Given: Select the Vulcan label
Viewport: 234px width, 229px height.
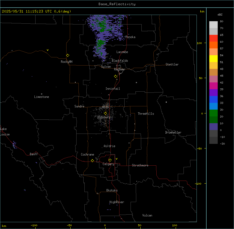Looking at the screenshot, I should (x=147, y=215).
